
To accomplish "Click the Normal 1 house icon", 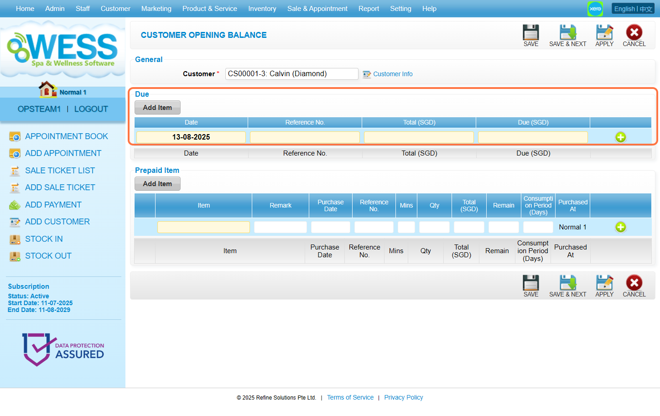I will click(x=47, y=90).
